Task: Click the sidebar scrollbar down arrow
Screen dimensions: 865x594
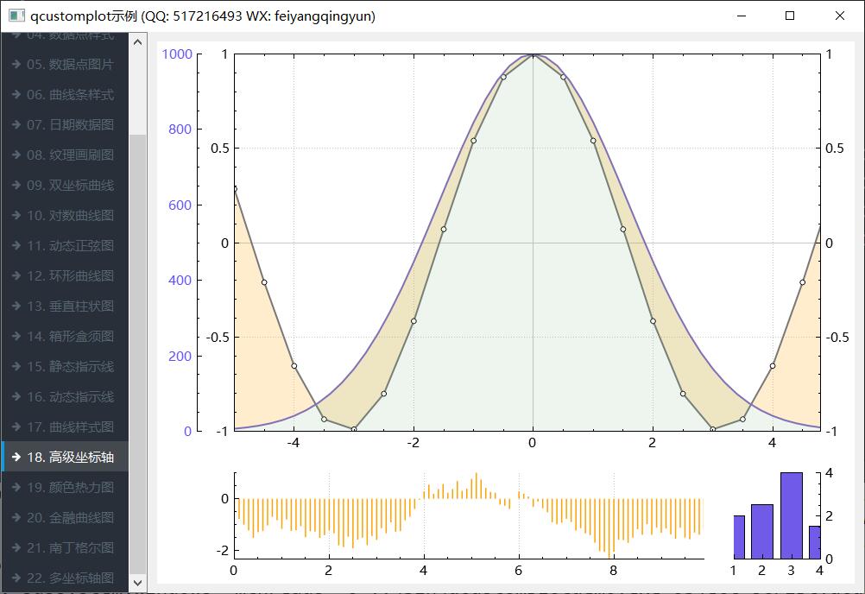Action: [x=138, y=584]
